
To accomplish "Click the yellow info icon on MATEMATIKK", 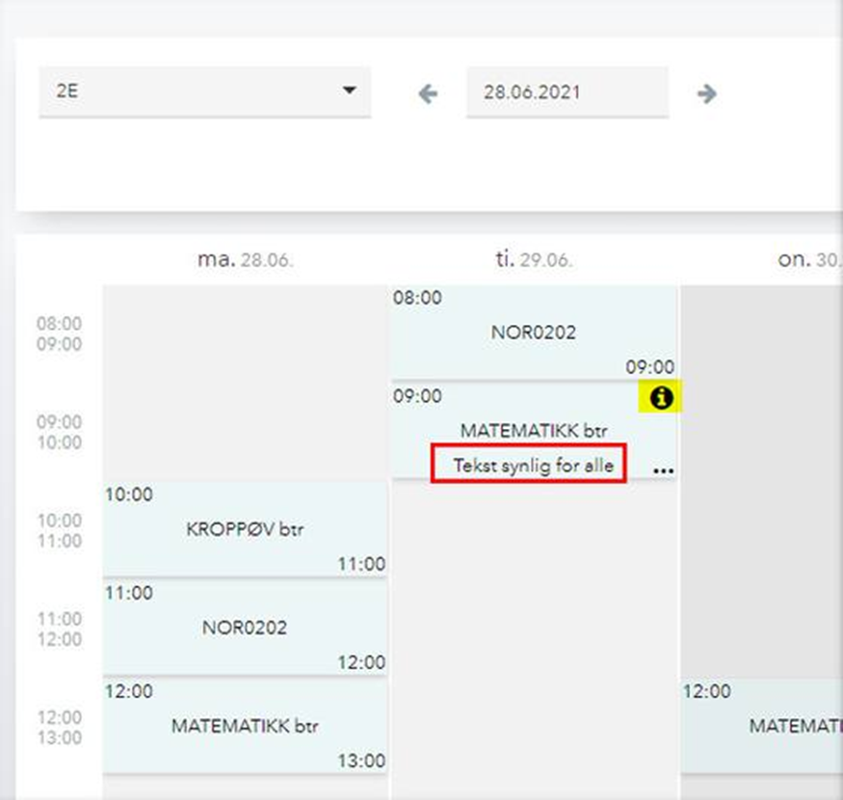I will [661, 397].
